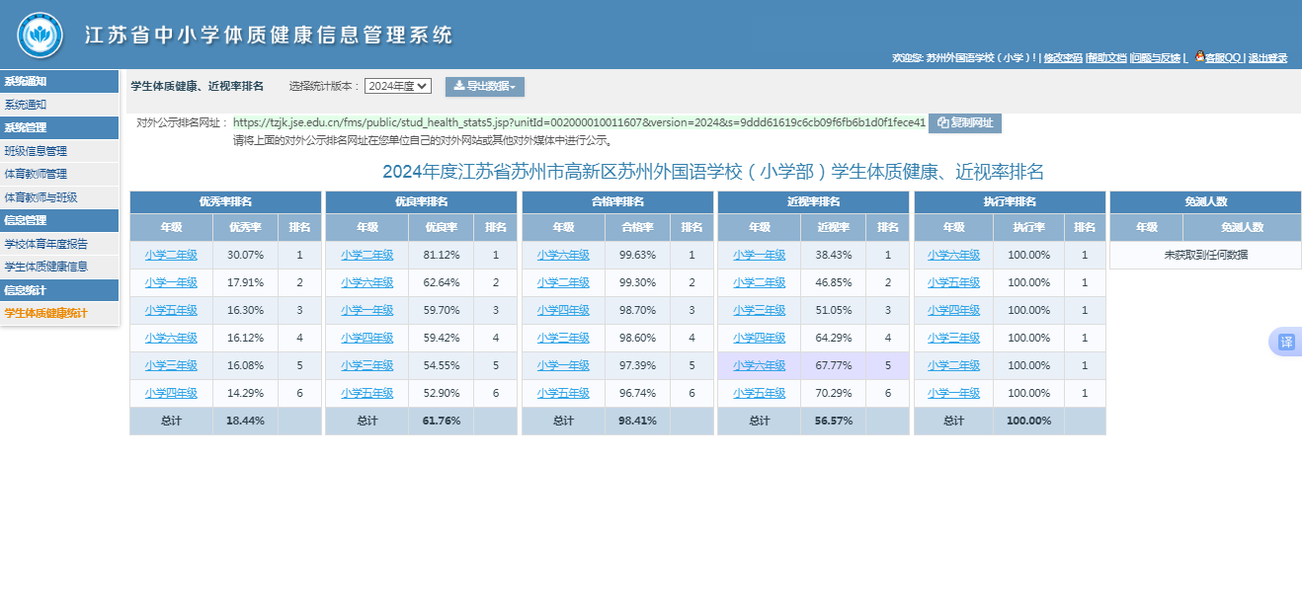Screen dimensions: 1302x616
Task: Open the 选择统计版本 dropdown showing 2024年度
Action: click(395, 85)
